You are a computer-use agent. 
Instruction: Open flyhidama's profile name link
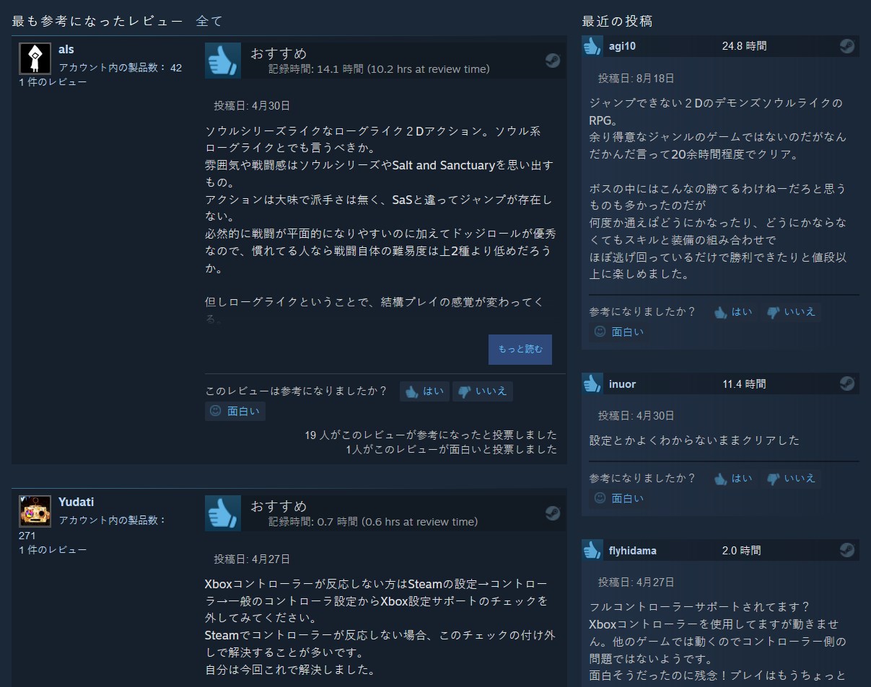point(633,551)
